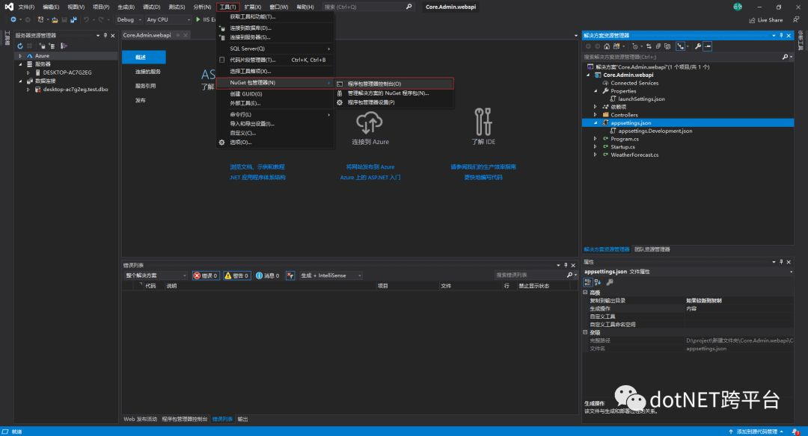Collapse all nodes in Solution Explorer toolbar
The height and width of the screenshot is (436, 808).
tap(658, 46)
